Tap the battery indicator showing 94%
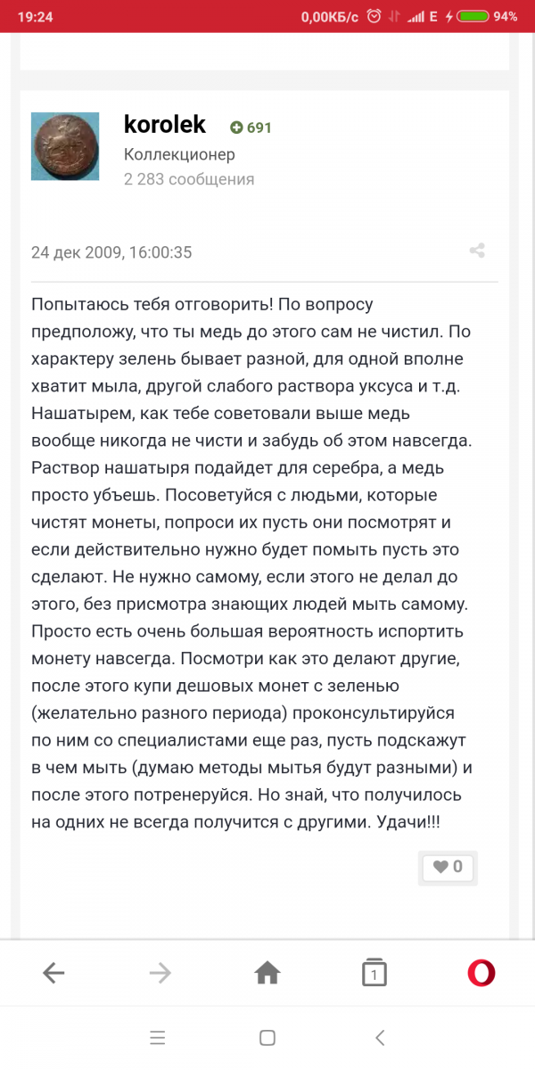 (471, 16)
